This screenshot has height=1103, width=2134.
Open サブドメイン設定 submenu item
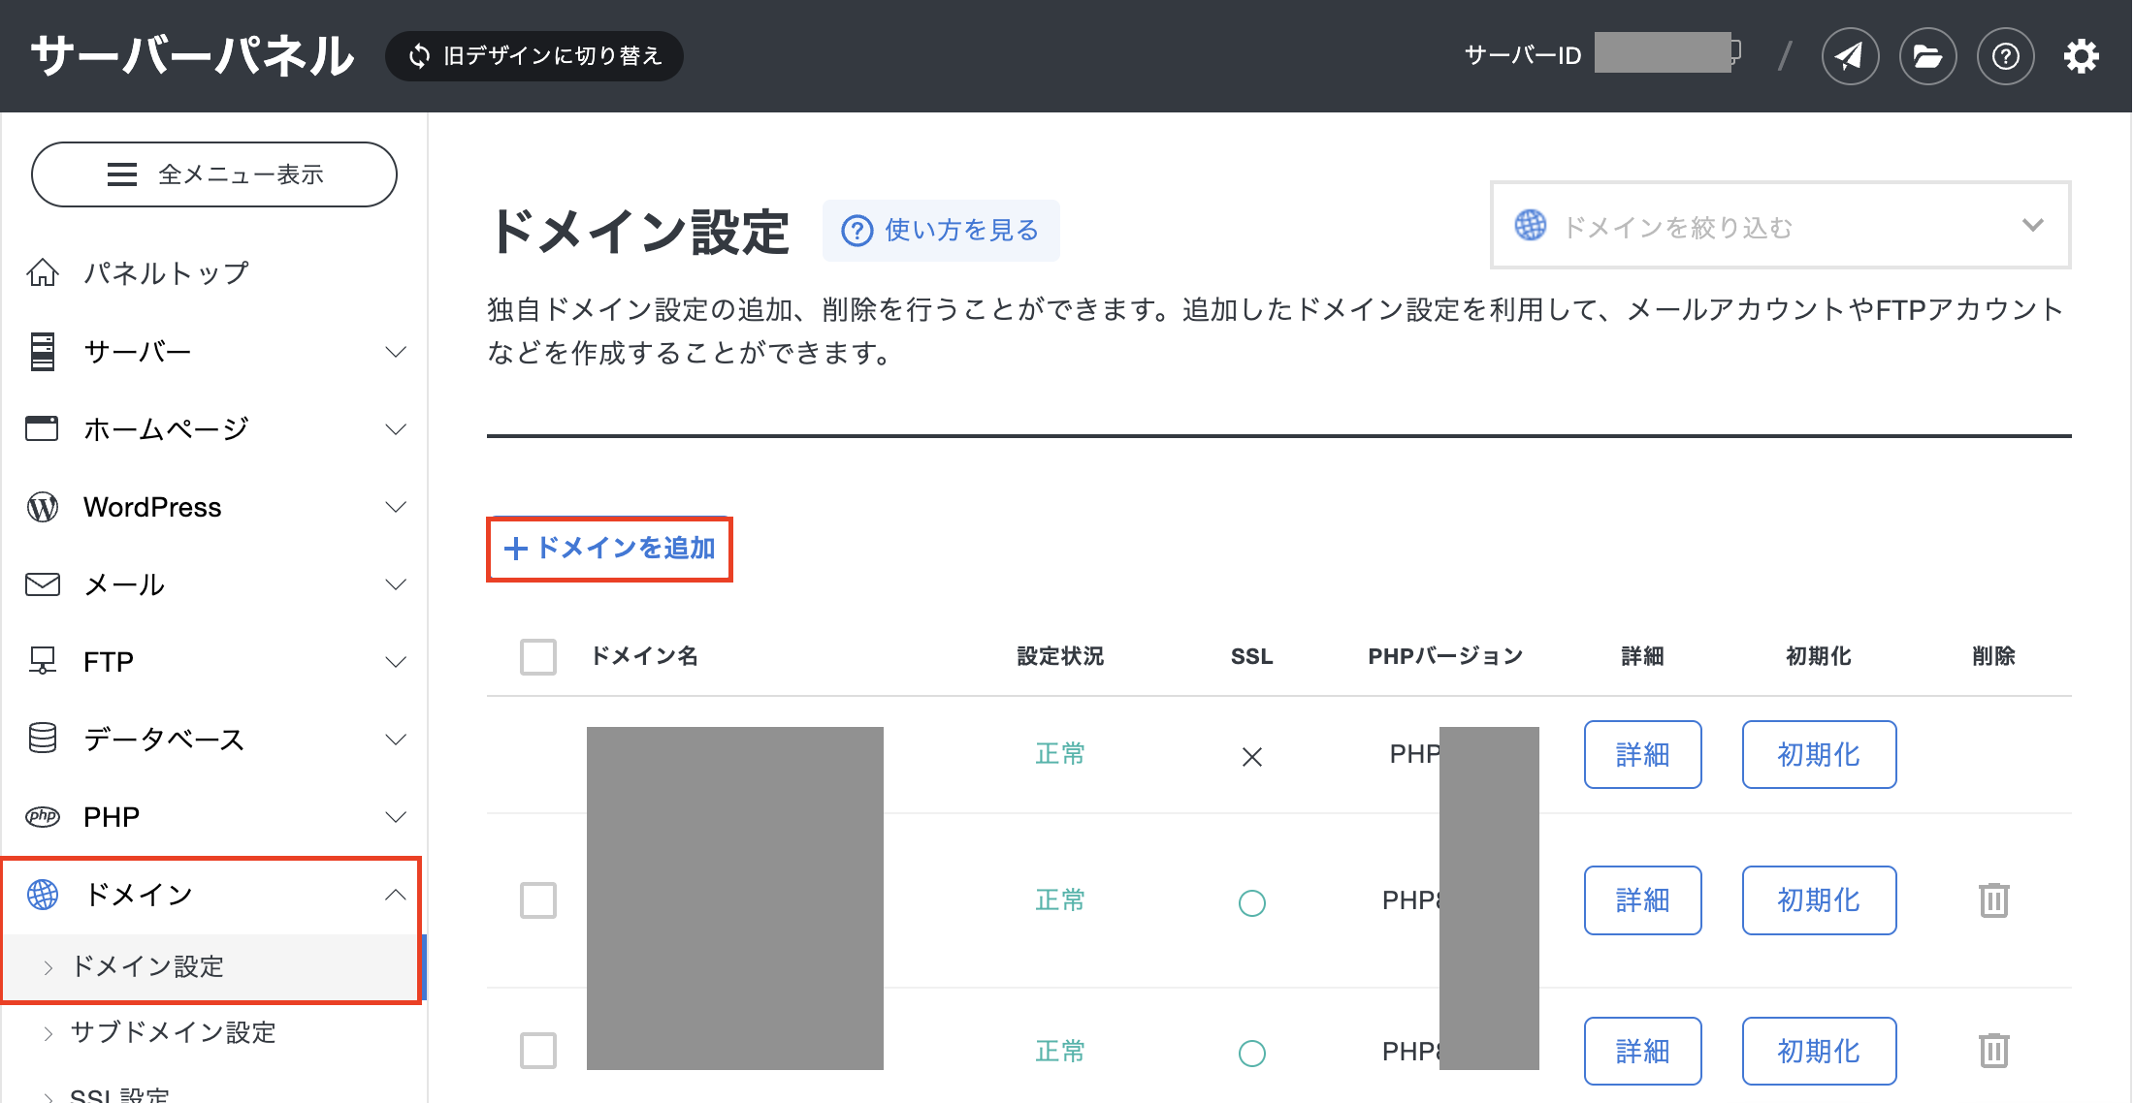pyautogui.click(x=173, y=1032)
